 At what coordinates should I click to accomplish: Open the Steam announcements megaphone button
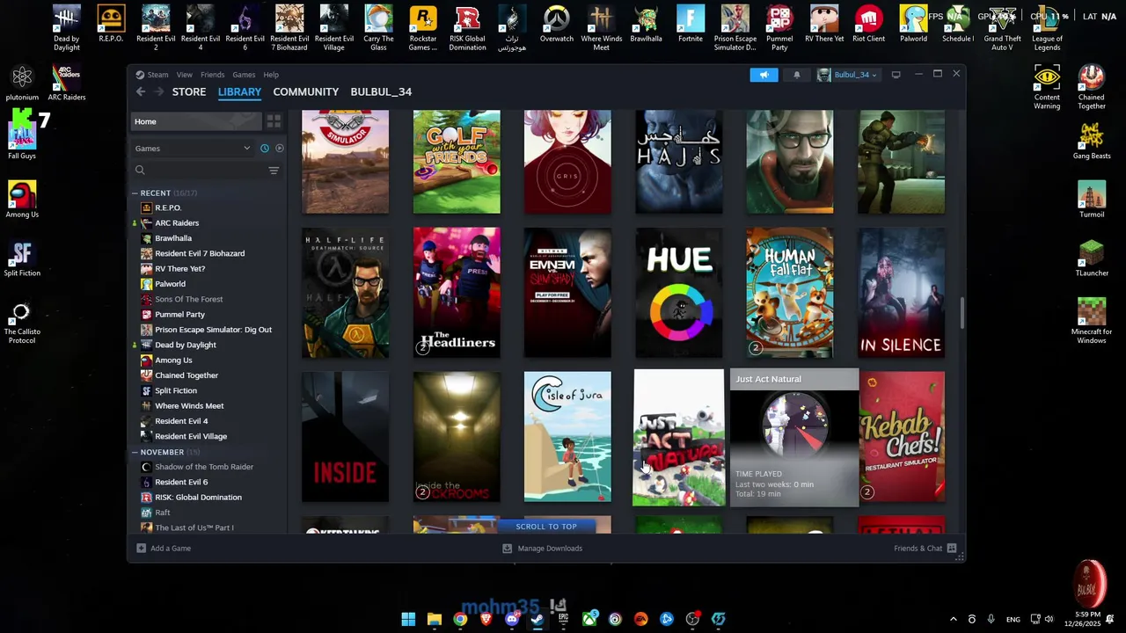point(764,75)
